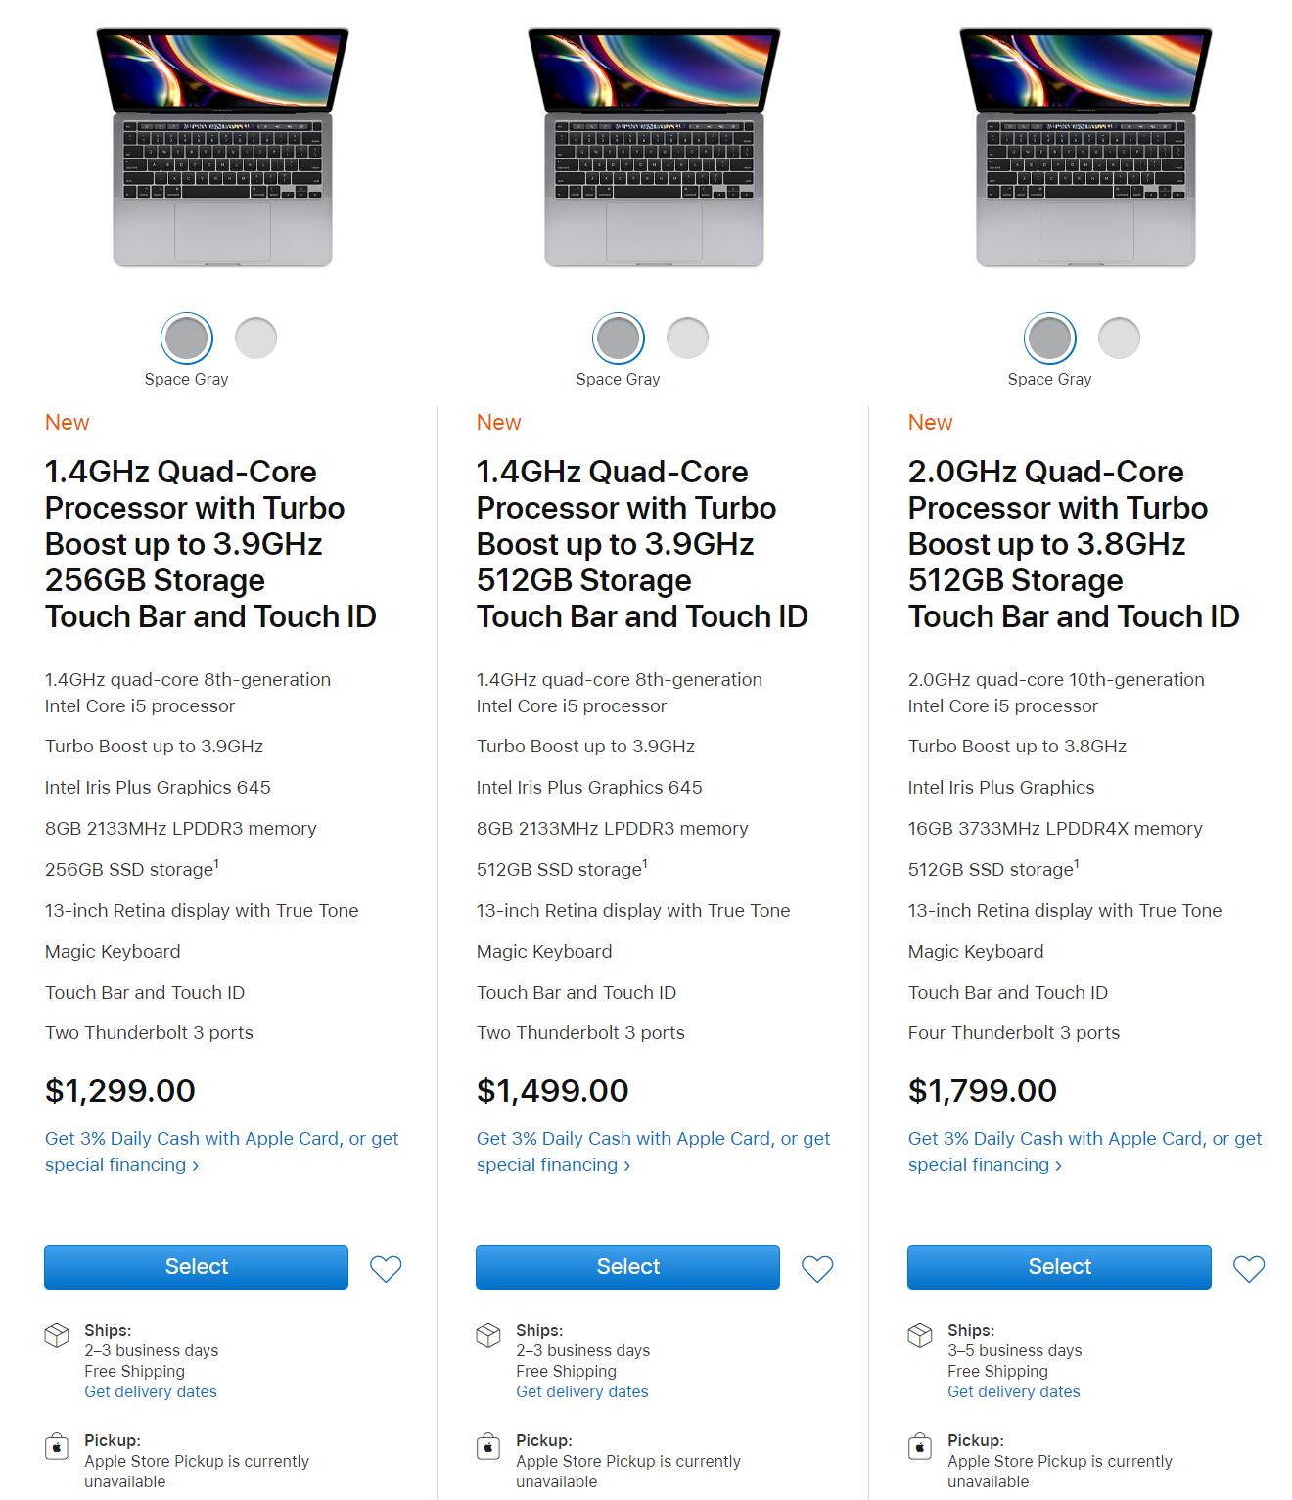Get delivery dates for the 2.0GHz model
1292x1500 pixels.
1013,1391
